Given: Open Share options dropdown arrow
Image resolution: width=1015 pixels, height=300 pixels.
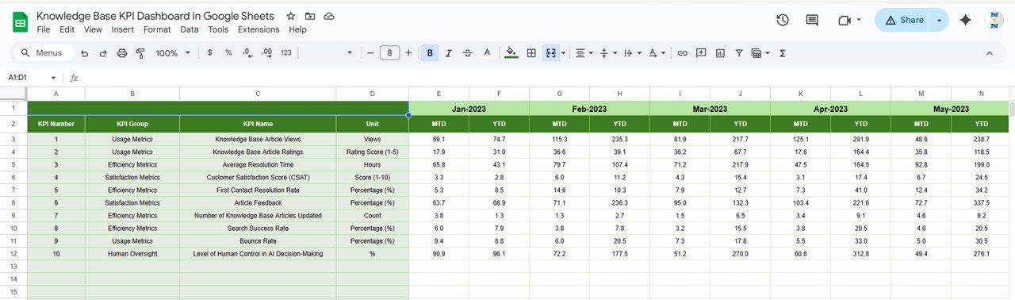Looking at the screenshot, I should [x=940, y=20].
